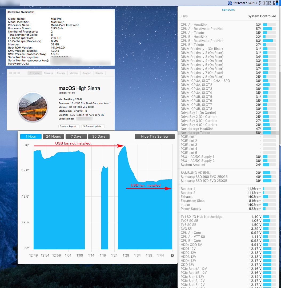The height and width of the screenshot is (288, 281).
Task: Open the Support tab in About This Mac
Action: pyautogui.click(x=87, y=73)
